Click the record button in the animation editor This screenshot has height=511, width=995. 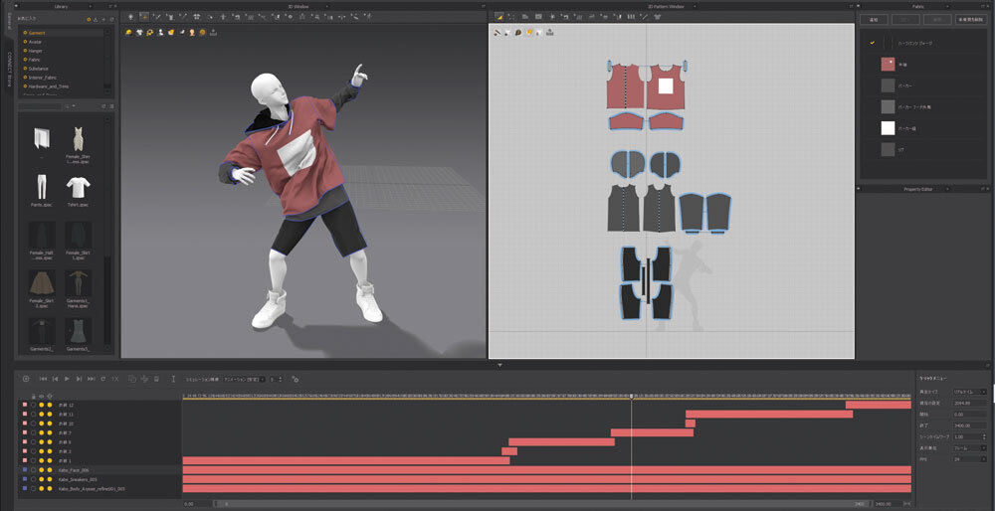[26, 379]
